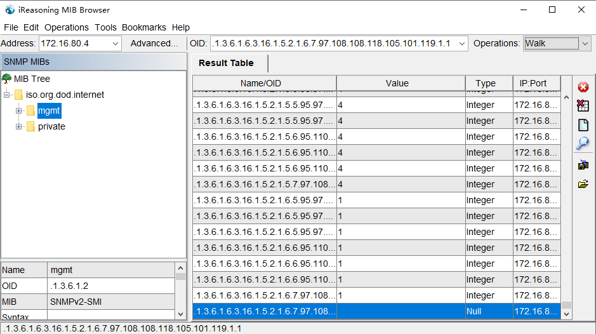Viewport: 596px width, 334px height.
Task: Click the Value column header
Action: coord(401,83)
